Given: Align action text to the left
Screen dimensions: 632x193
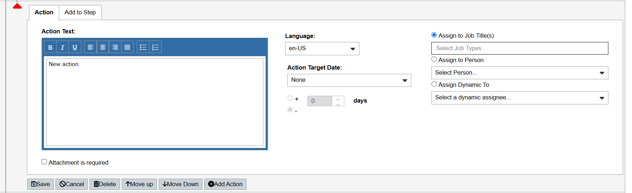Looking at the screenshot, I should click(x=91, y=47).
